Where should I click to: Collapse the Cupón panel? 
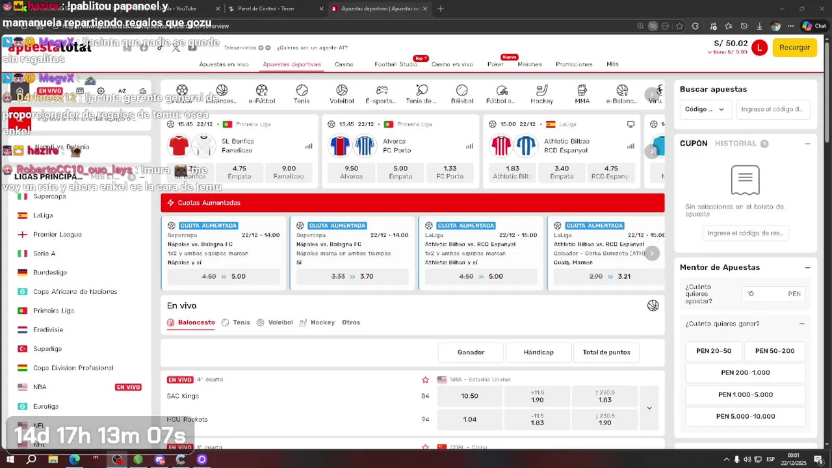click(807, 144)
